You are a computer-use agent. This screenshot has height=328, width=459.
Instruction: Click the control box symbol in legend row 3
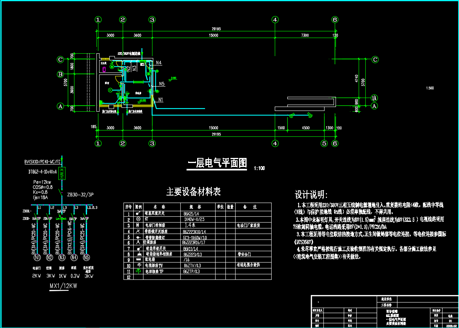coord(138,225)
